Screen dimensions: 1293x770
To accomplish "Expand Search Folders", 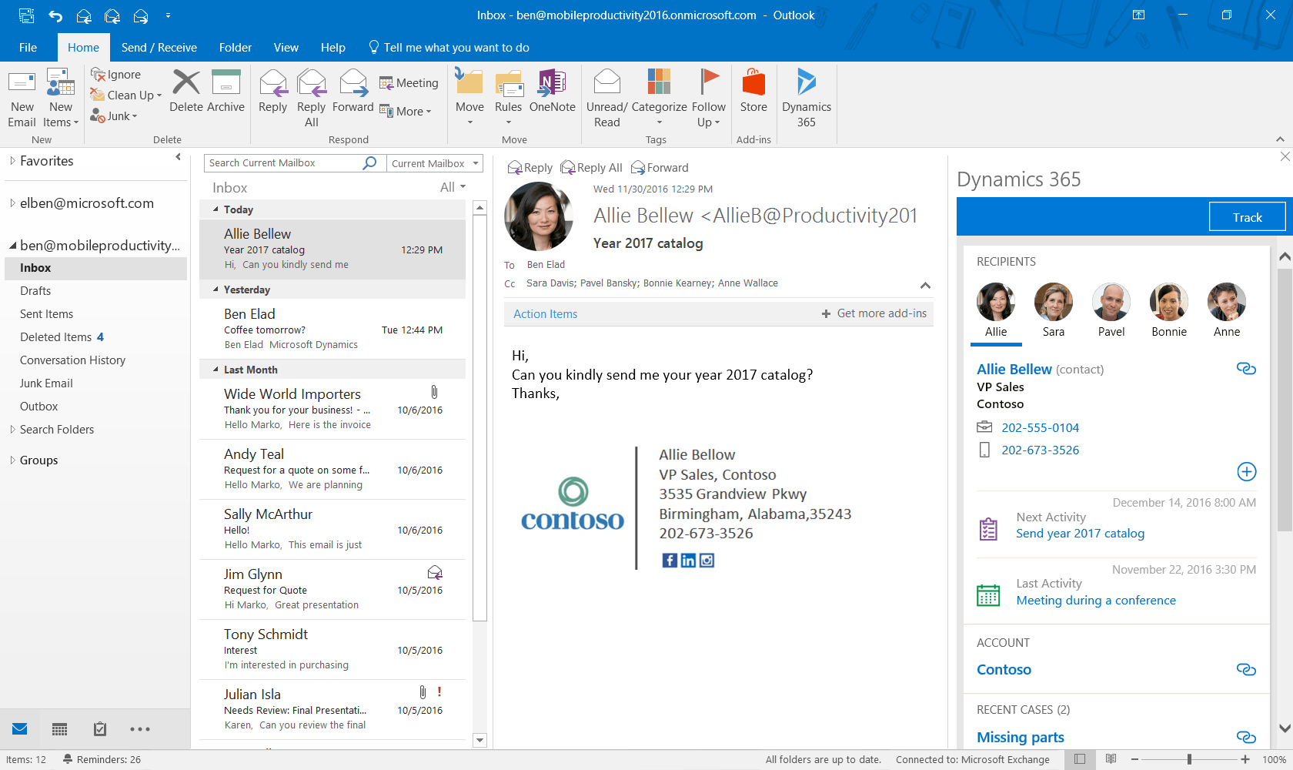I will [12, 430].
